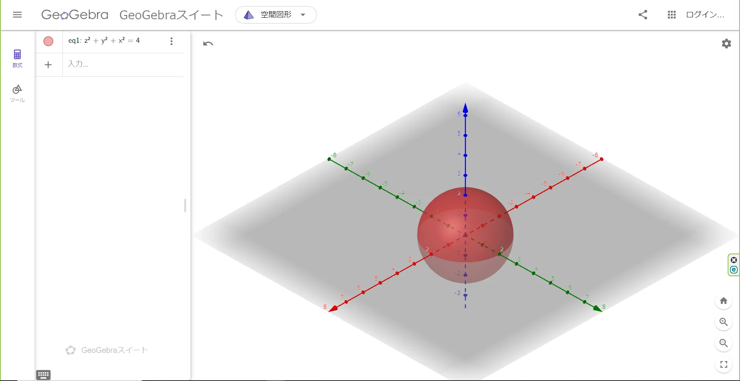
Task: Click the plus add-item button
Action: tap(48, 65)
